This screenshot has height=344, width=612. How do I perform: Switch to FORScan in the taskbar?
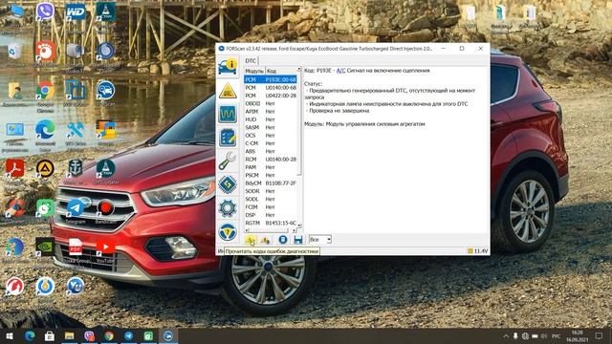pyautogui.click(x=168, y=335)
